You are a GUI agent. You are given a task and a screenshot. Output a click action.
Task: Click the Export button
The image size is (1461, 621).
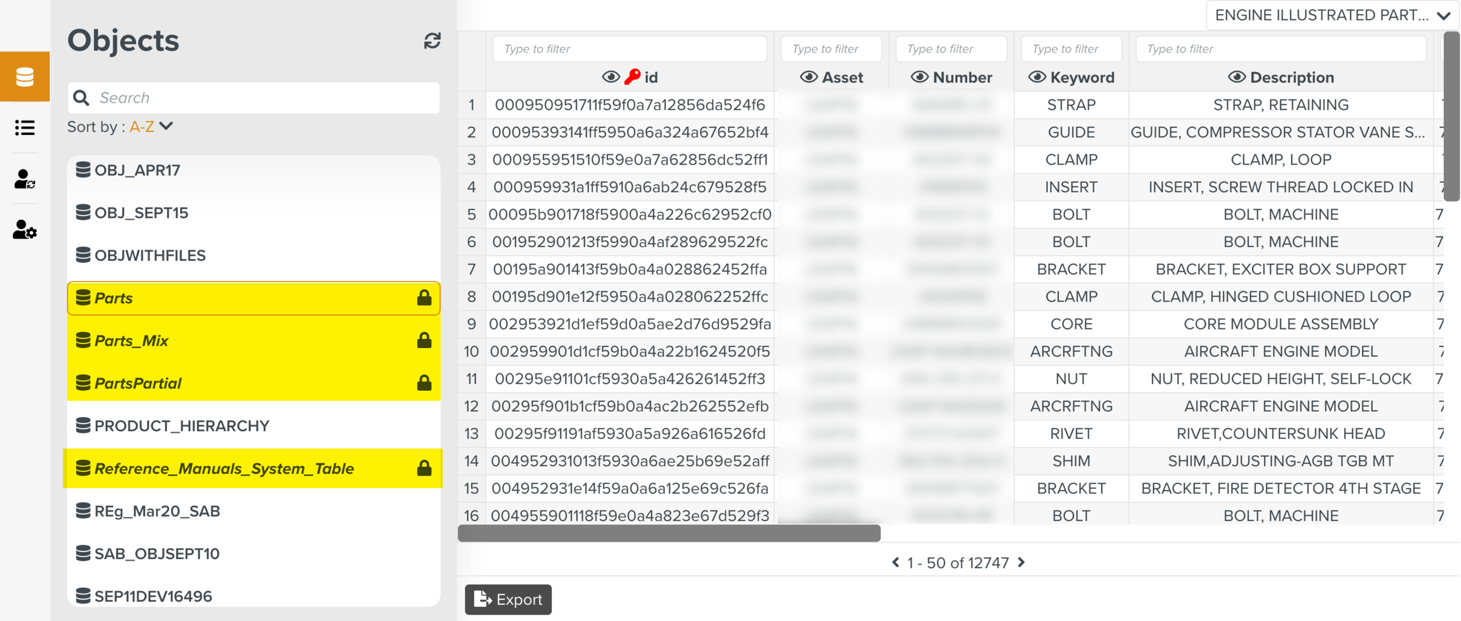pos(508,599)
